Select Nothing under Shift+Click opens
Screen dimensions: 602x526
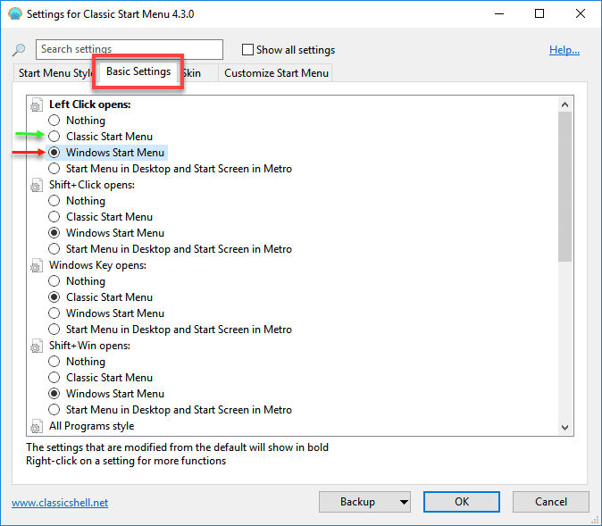pyautogui.click(x=54, y=201)
